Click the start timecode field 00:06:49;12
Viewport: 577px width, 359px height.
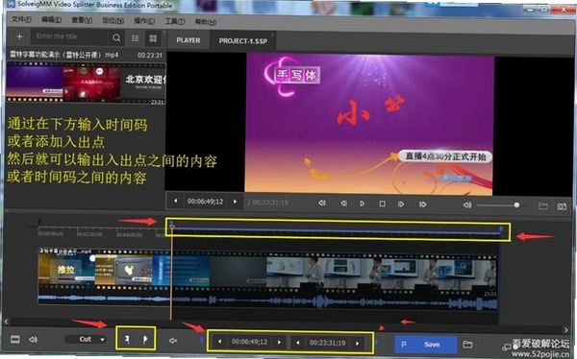click(249, 342)
